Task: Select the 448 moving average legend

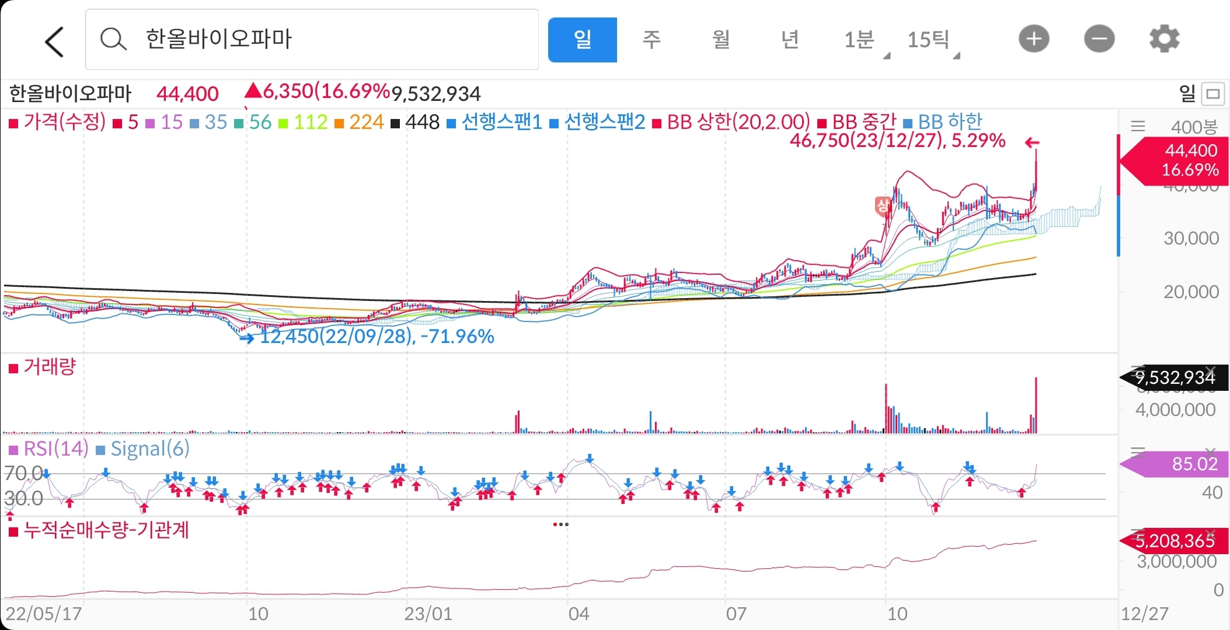Action: (x=415, y=122)
